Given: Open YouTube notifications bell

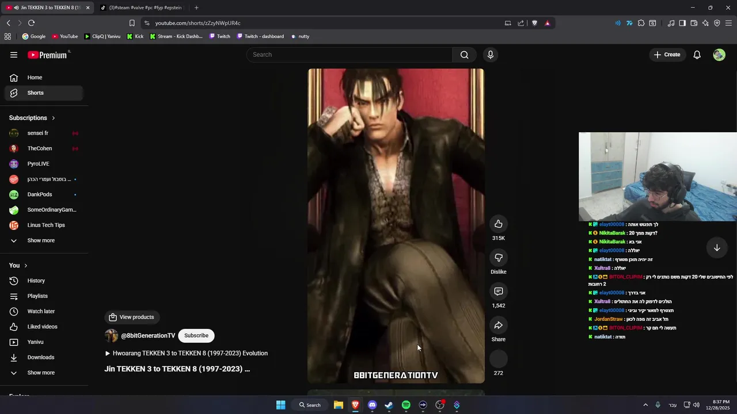Looking at the screenshot, I should coord(697,55).
